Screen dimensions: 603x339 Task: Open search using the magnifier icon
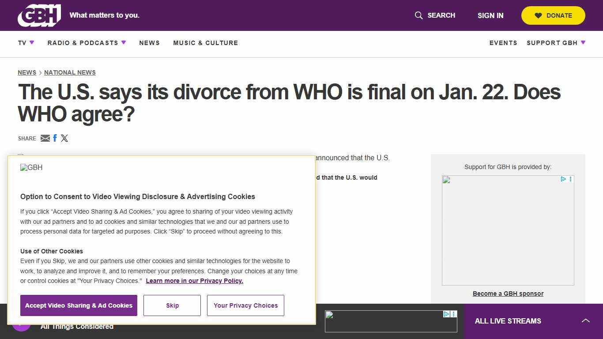(x=418, y=15)
